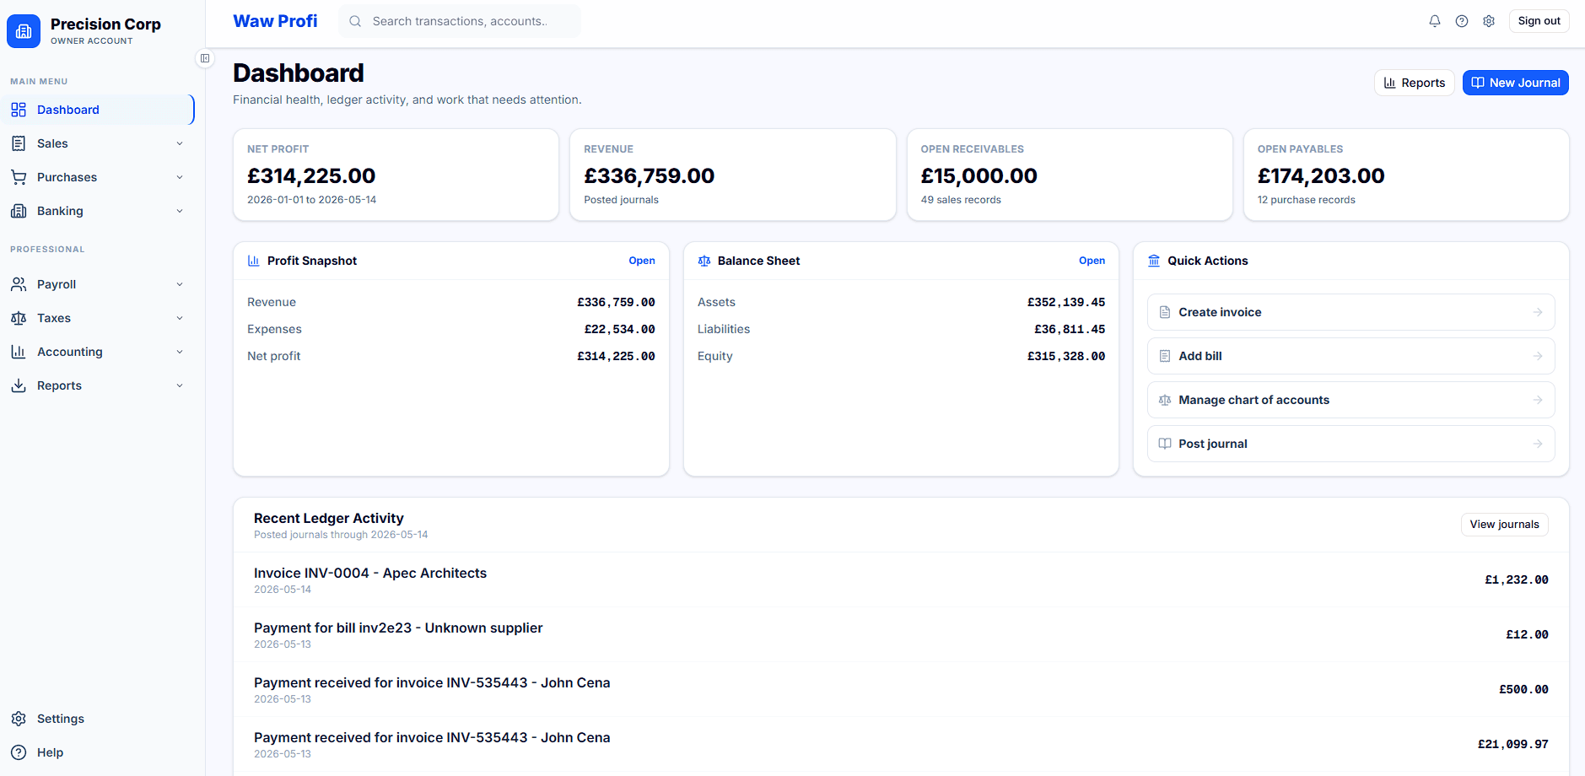Open the Payroll menu item
Screen dimensions: 1585x776
click(98, 284)
